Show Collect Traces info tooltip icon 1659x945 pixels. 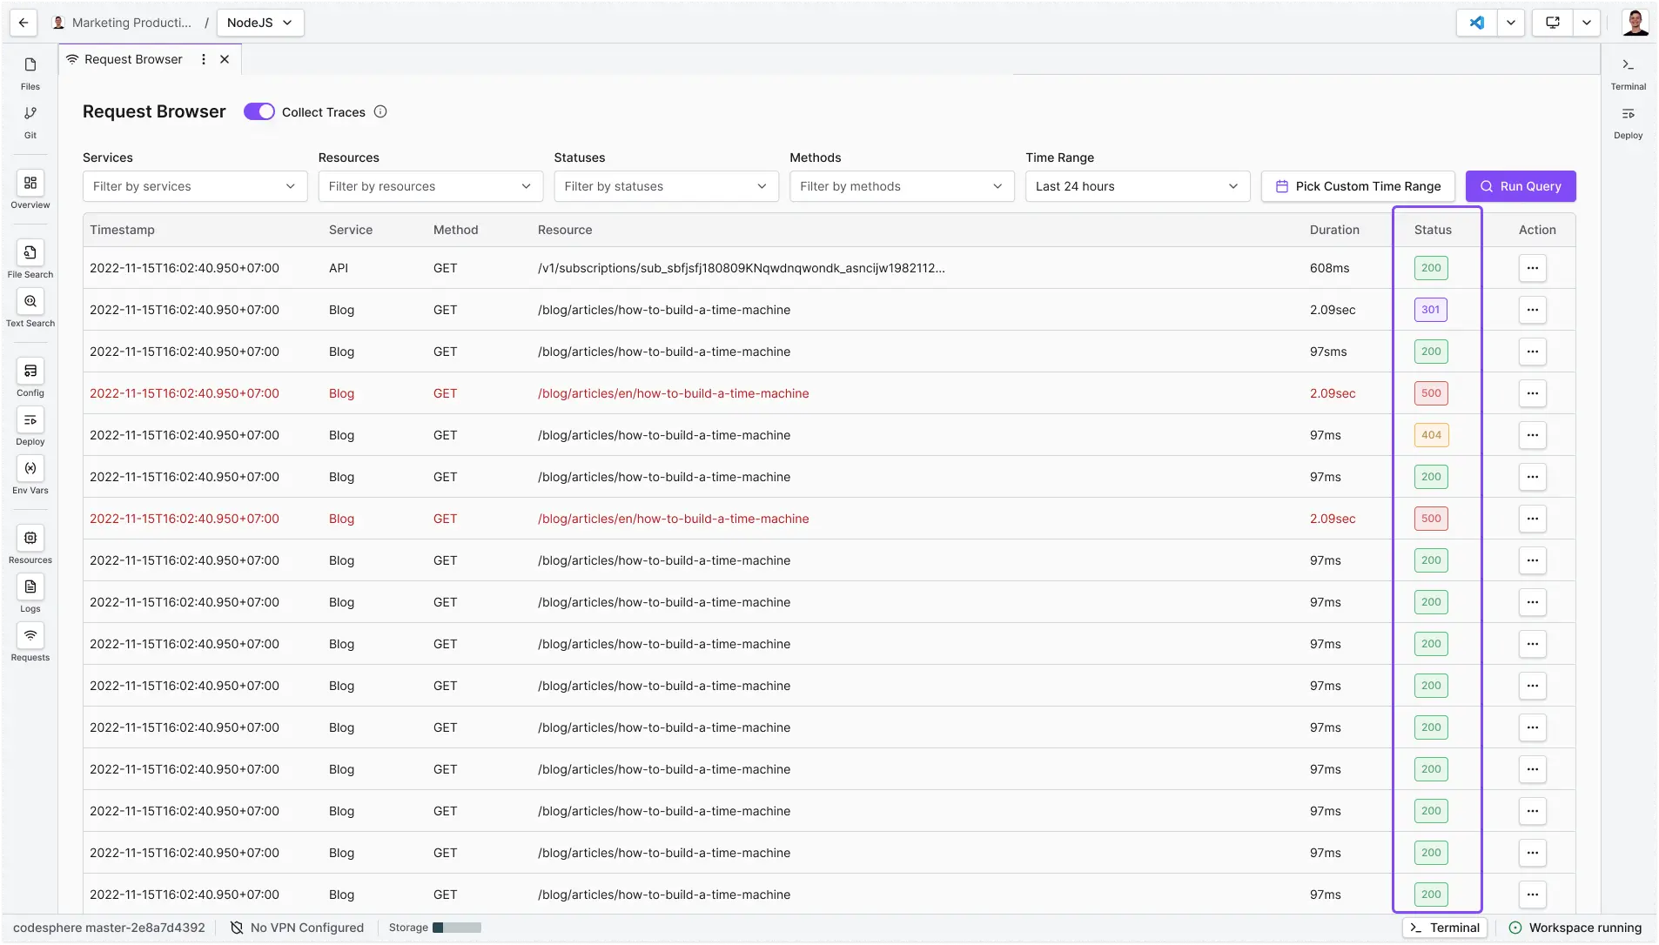pos(380,111)
